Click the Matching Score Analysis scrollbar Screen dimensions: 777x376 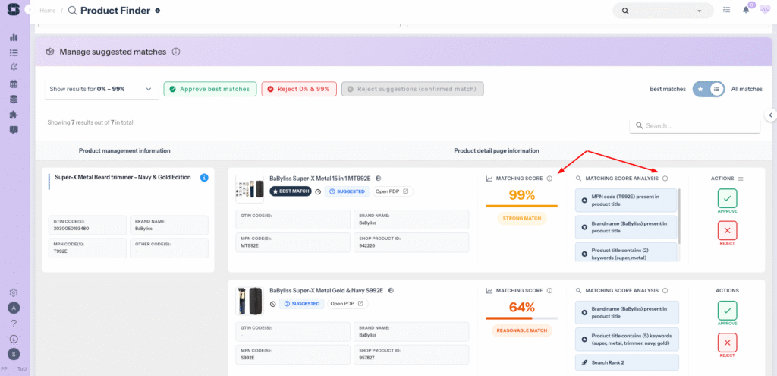click(x=679, y=216)
